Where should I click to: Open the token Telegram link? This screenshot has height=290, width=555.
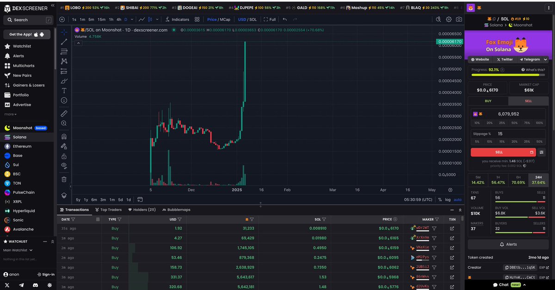pos(530,59)
